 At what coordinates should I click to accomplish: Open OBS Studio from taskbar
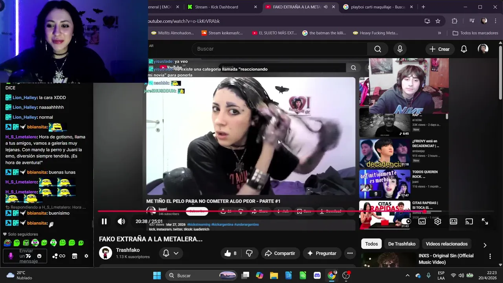[x=346, y=276]
